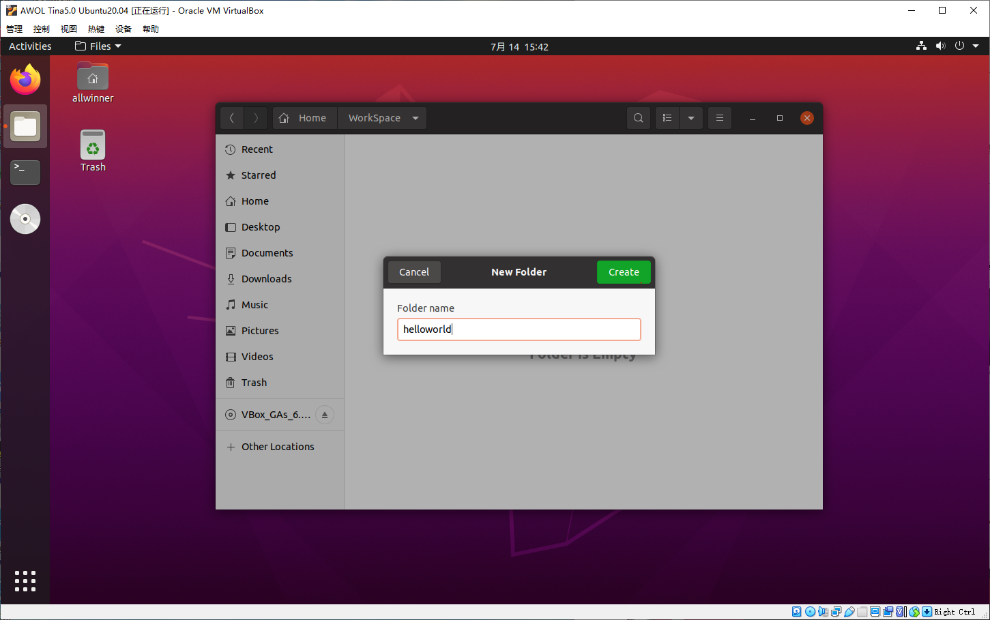Open the Files application menu in top bar
Image resolution: width=990 pixels, height=620 pixels.
[98, 46]
